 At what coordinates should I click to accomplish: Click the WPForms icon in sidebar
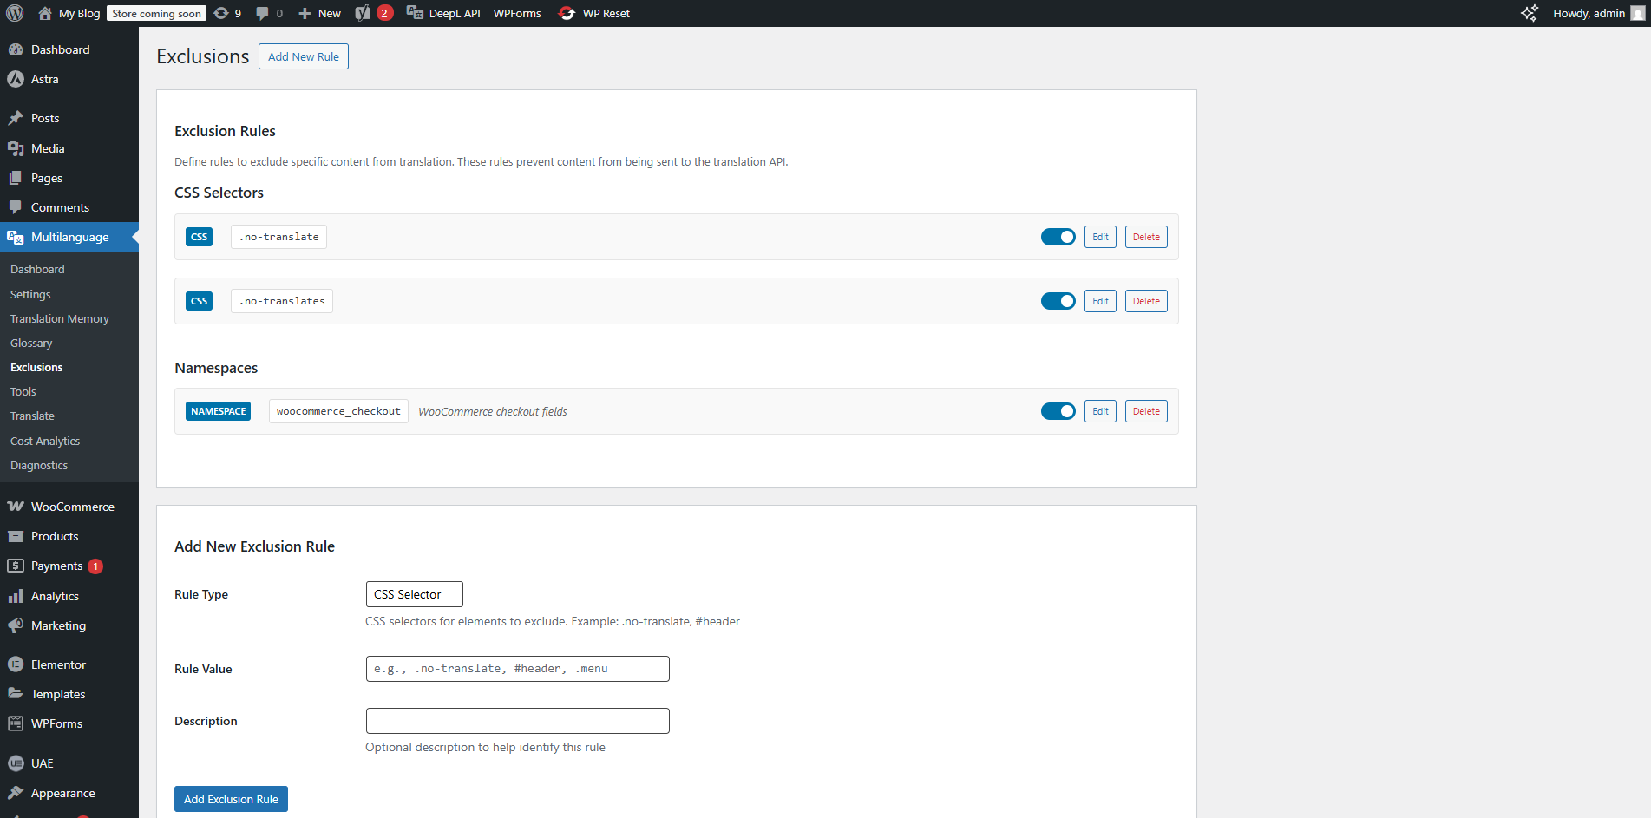coord(16,723)
